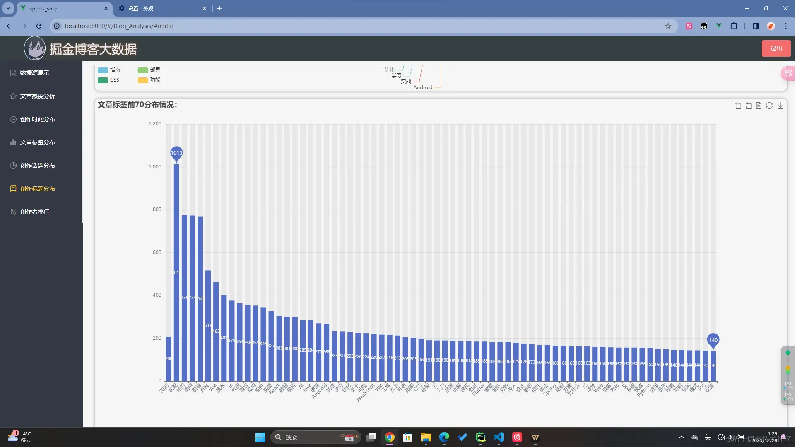
Task: Click the zoom reset back icon
Action: click(748, 106)
